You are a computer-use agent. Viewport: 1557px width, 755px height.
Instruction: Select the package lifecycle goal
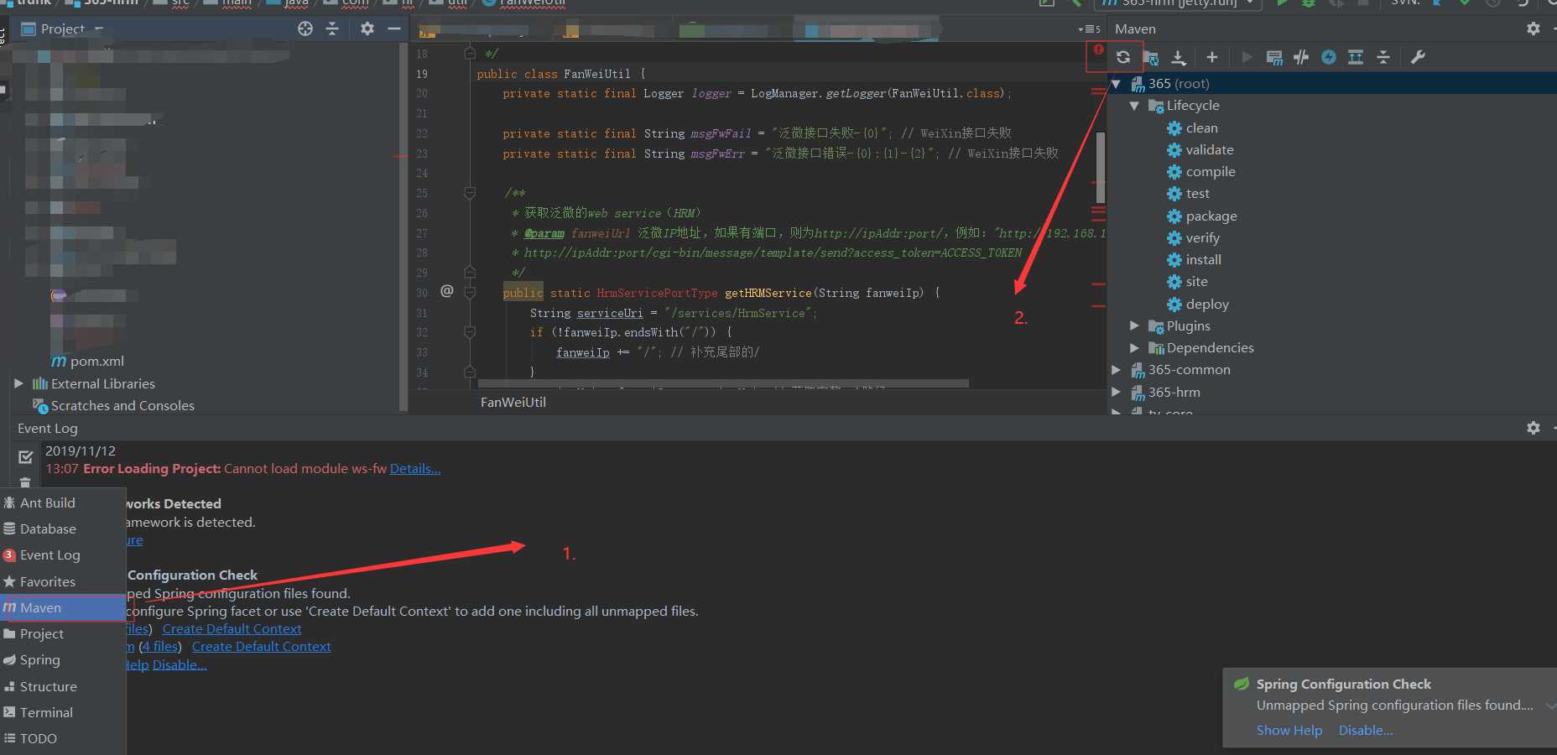click(x=1211, y=216)
